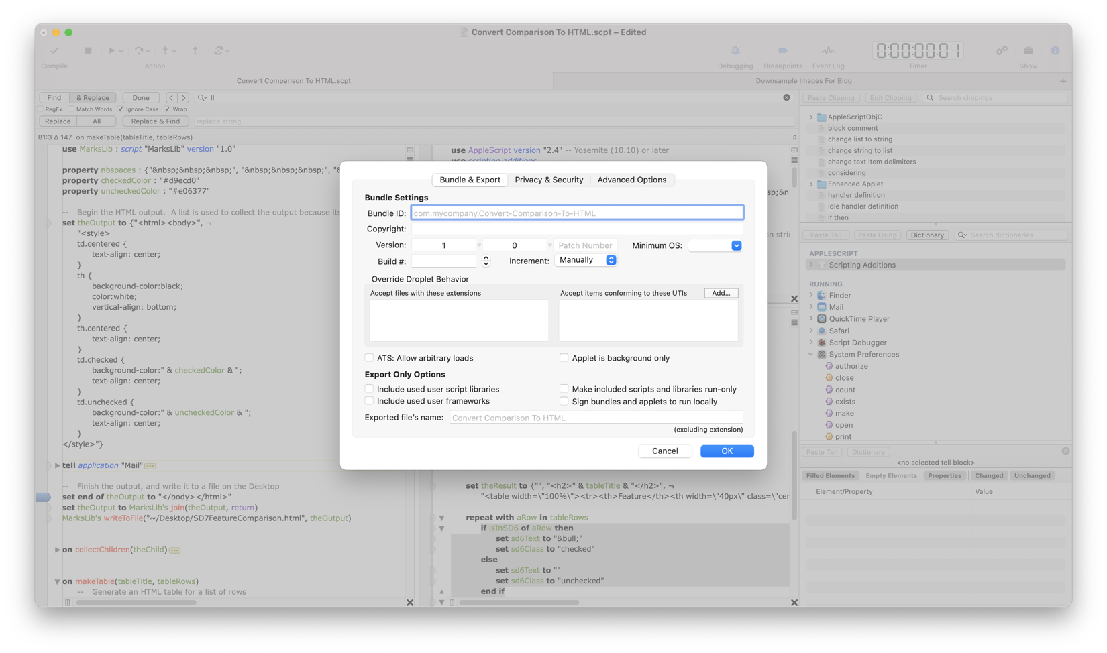
Task: Open the Show panel toolbar icon
Action: coord(1028,50)
